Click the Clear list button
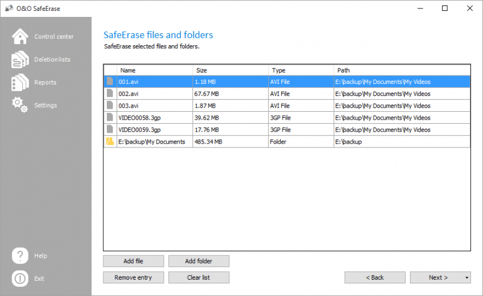 coord(199,277)
